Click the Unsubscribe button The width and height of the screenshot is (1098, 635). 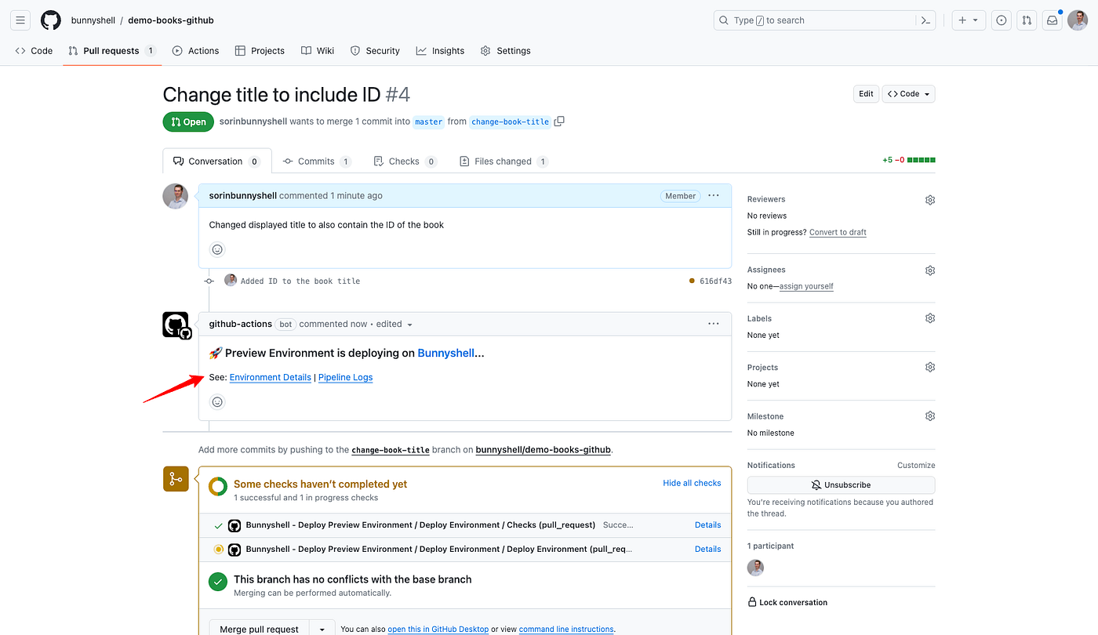(841, 485)
